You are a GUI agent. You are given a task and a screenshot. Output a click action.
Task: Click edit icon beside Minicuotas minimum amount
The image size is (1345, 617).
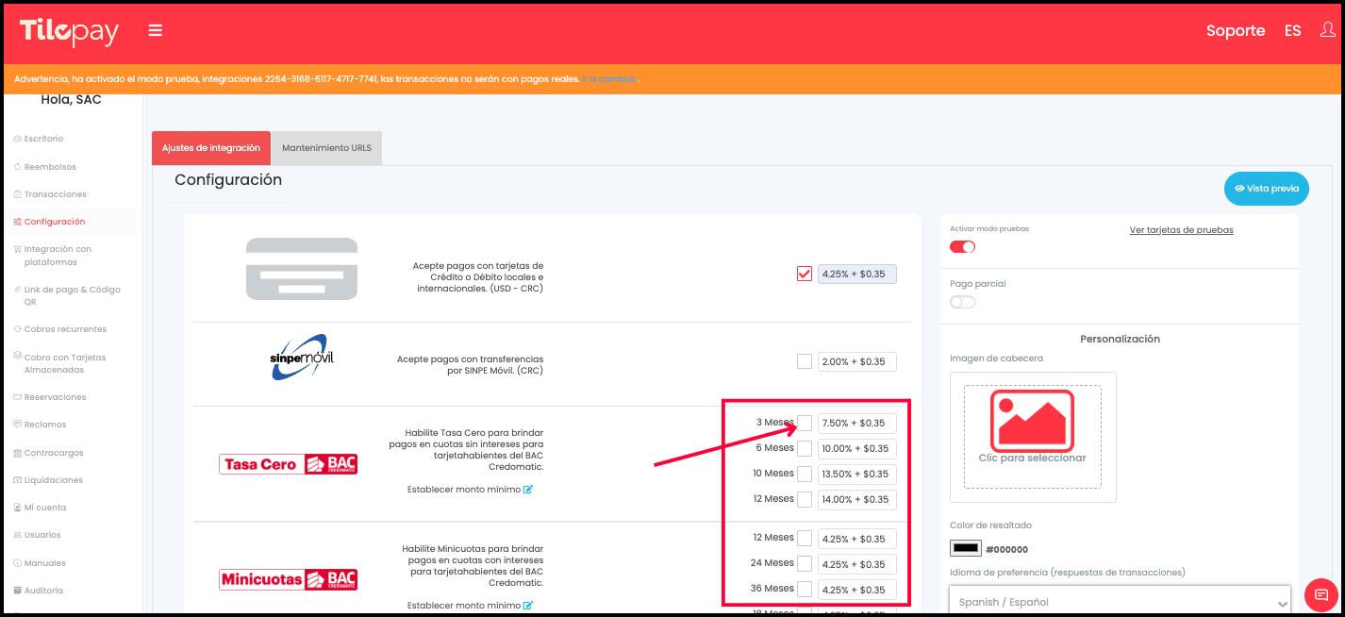528,606
